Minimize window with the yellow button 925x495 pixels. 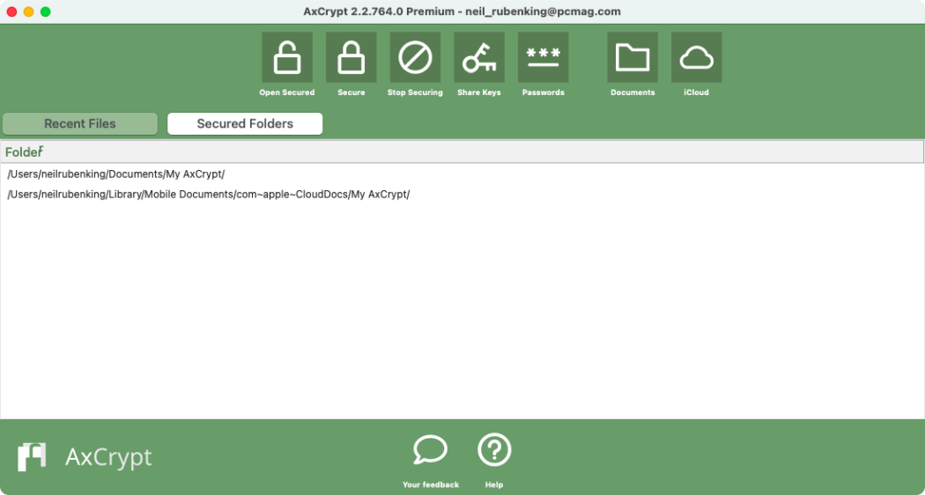click(x=28, y=11)
